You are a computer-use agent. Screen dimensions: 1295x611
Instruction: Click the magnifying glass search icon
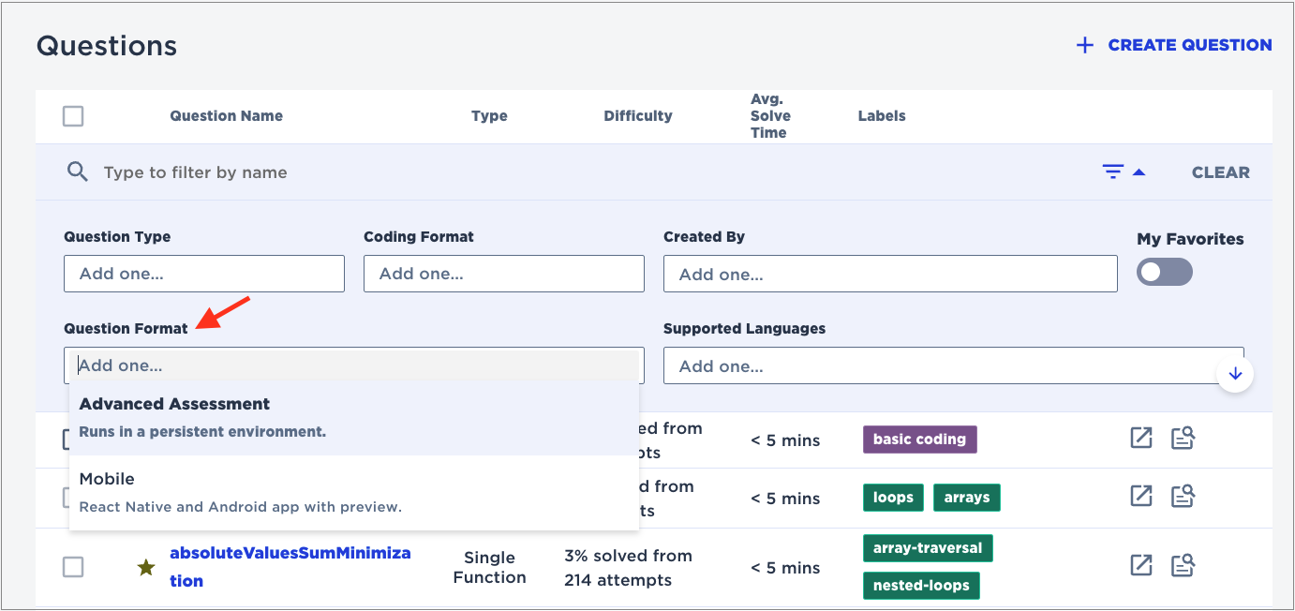tap(78, 172)
